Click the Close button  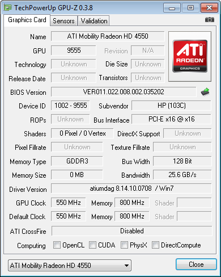pyautogui.click(x=196, y=264)
